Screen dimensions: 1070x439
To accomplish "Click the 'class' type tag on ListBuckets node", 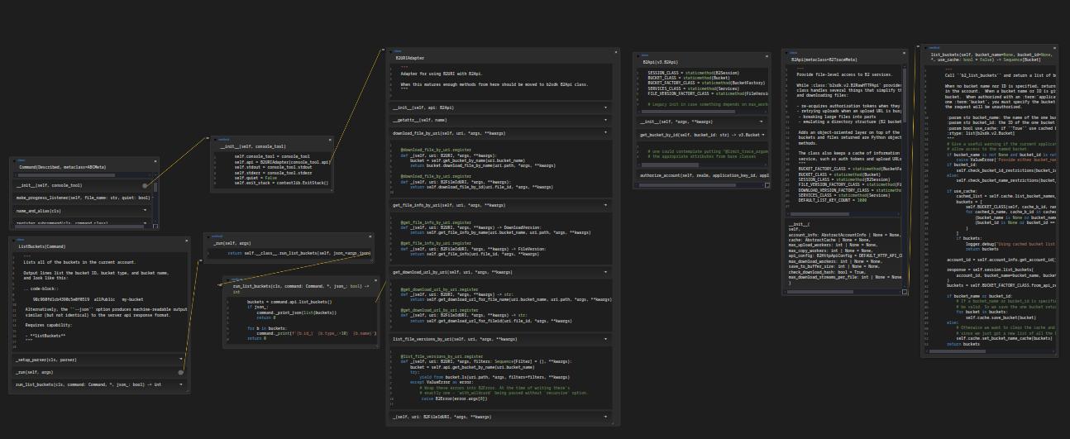I will point(20,239).
